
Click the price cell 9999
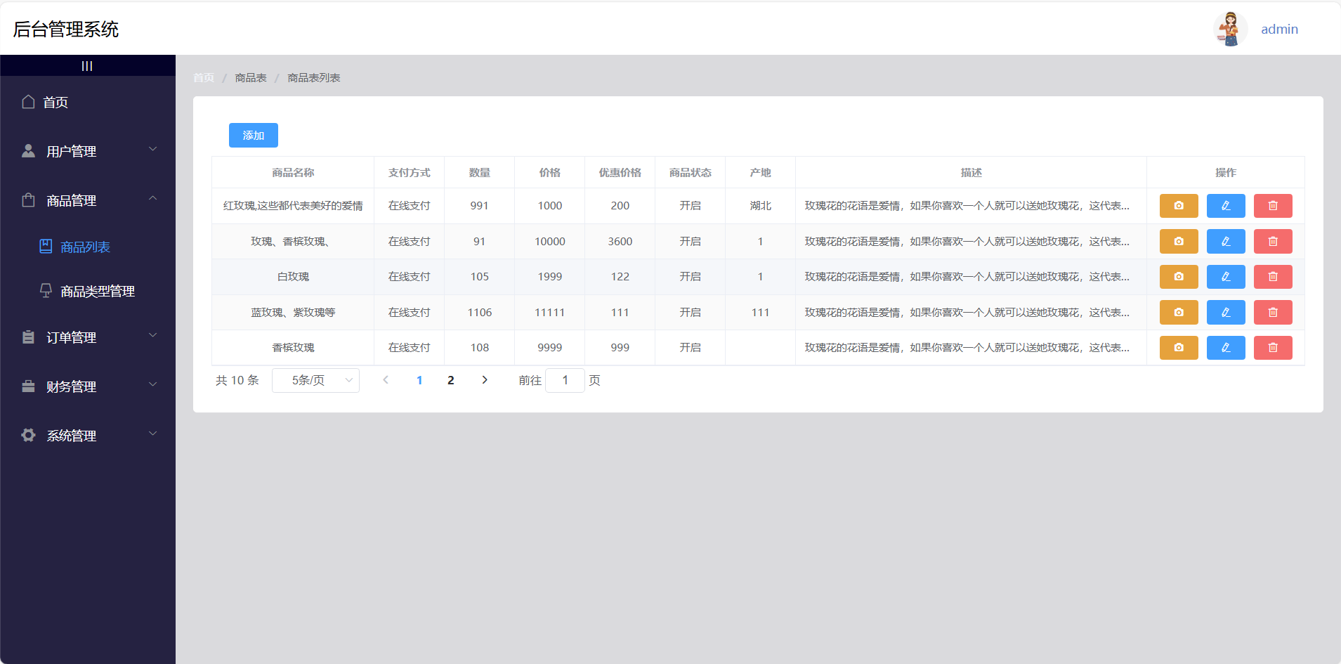[550, 347]
